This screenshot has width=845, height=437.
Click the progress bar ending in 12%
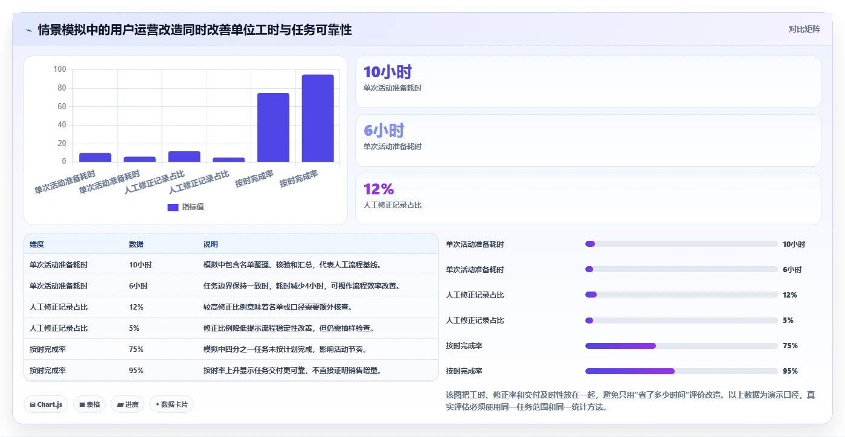coord(681,295)
